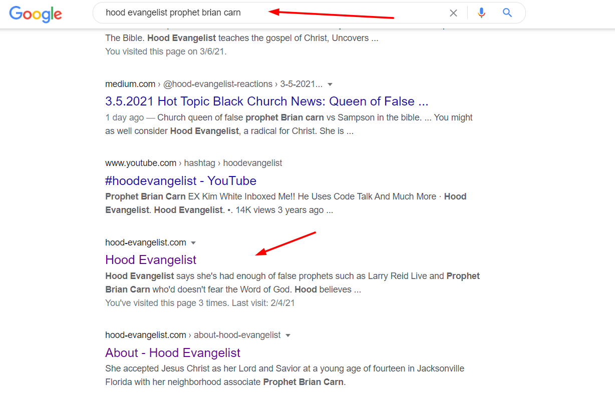Open the Hood Evangelist homepage result
The height and width of the screenshot is (398, 615).
point(151,259)
